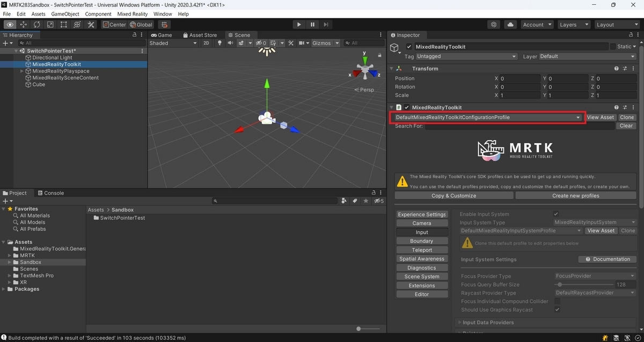Open the Tag dropdown (Untagged)
Screen dimensions: 644x342
click(466, 56)
